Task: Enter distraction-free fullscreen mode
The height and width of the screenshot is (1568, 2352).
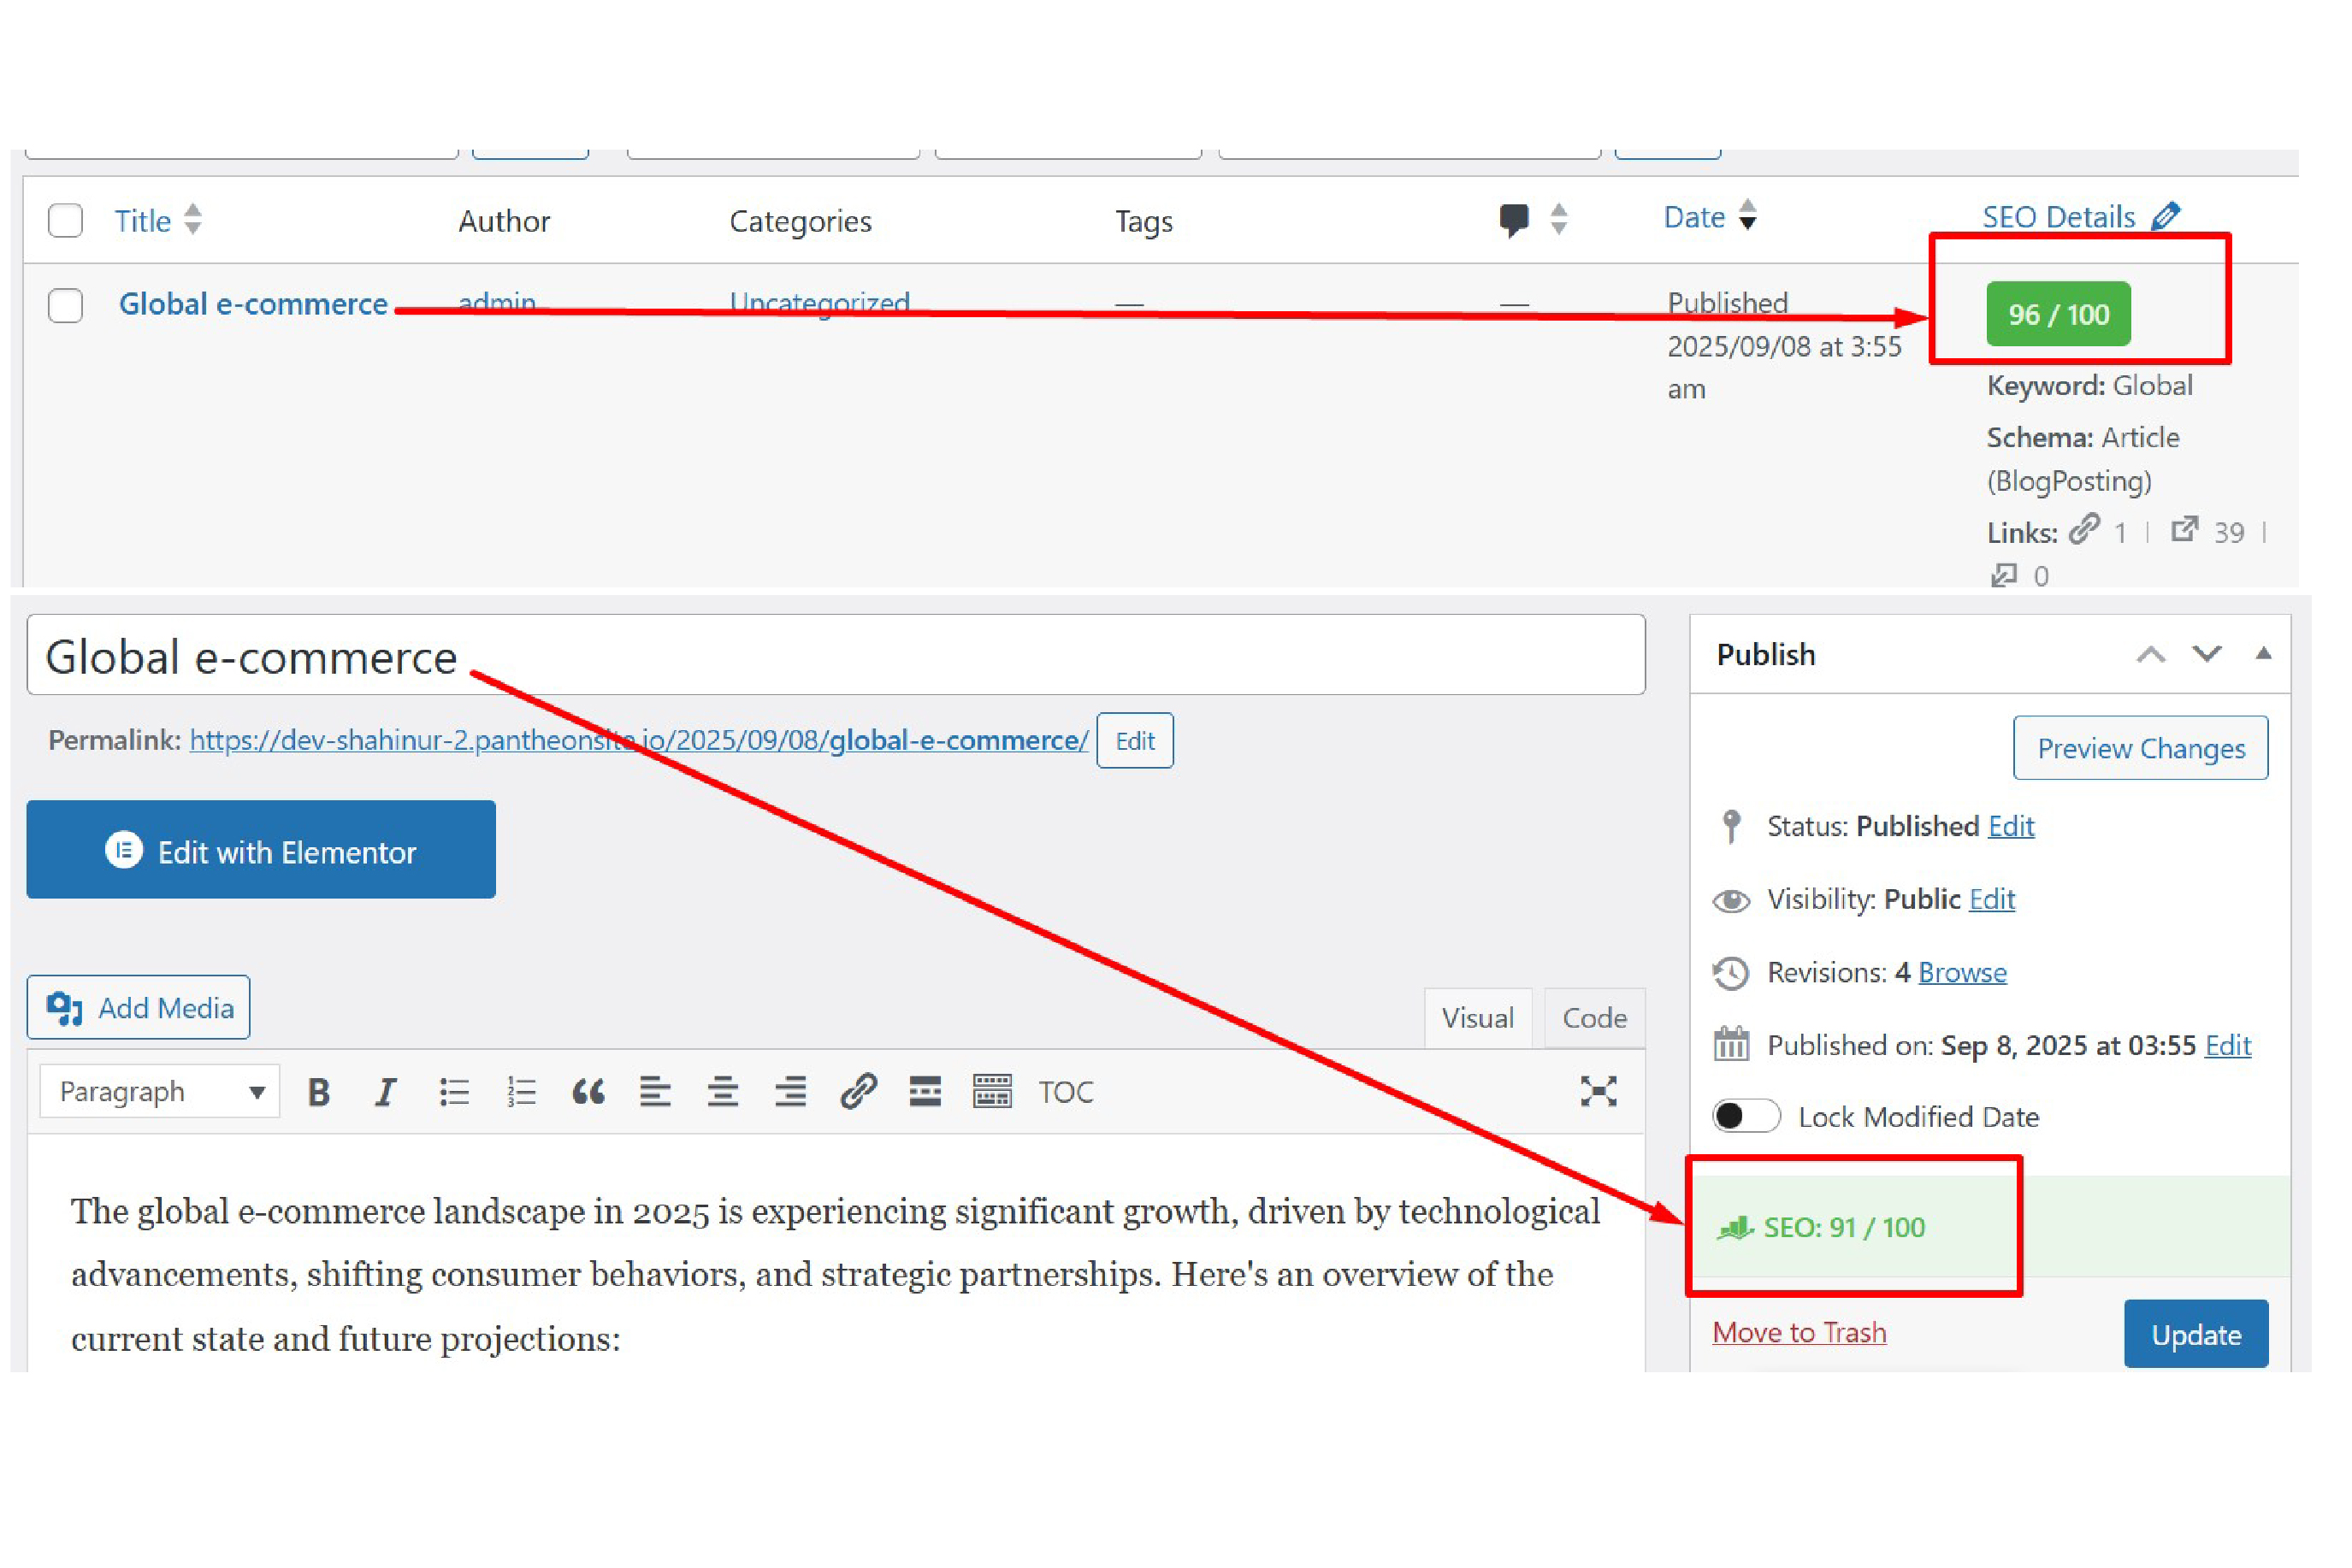Action: tap(1599, 1092)
